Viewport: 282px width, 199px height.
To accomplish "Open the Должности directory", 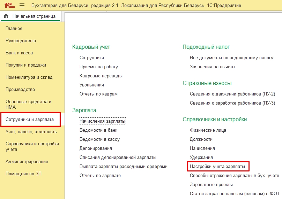I will point(201,139).
